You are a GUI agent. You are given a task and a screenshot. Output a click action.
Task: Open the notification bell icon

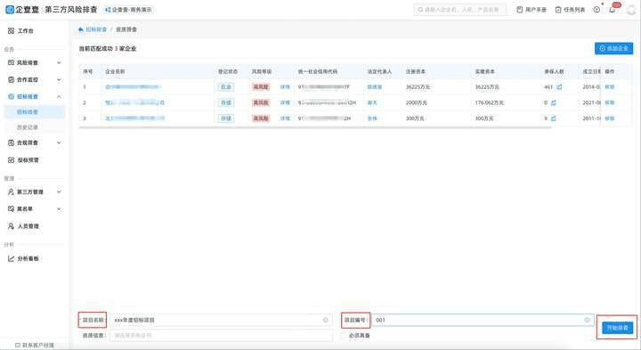pyautogui.click(x=612, y=10)
